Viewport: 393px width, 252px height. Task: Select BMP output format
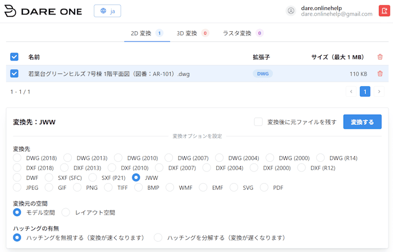click(x=138, y=188)
